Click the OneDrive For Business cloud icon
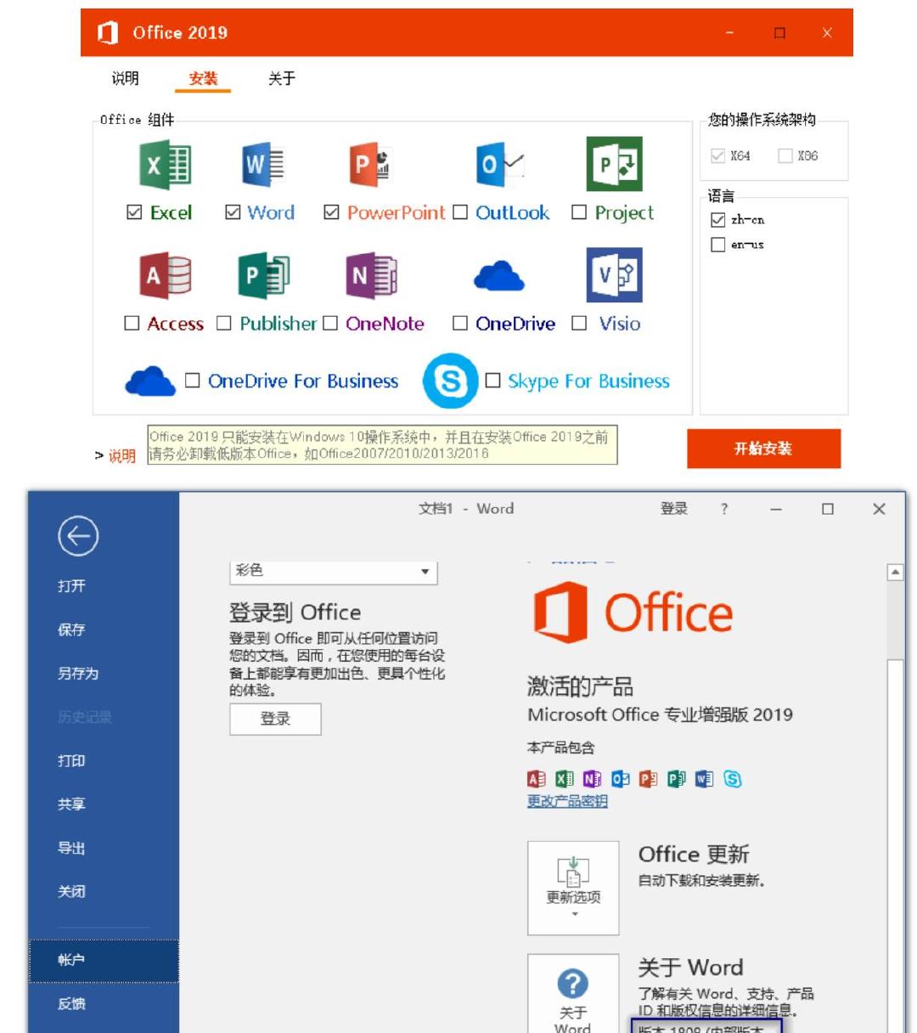917x1033 pixels. (x=150, y=381)
